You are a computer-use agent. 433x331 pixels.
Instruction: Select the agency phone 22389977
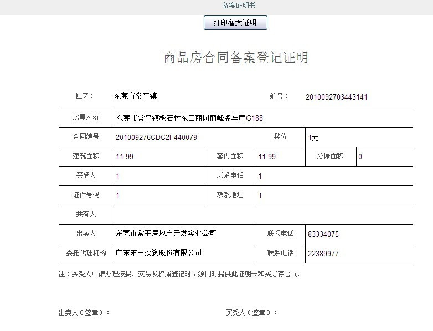coord(323,254)
